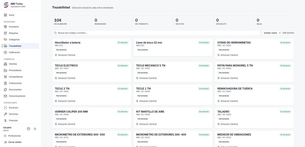Open MICROMETRO DE EXTERIORES 400-500 title
Image resolution: width=305 pixels, height=147 pixels.
click(80, 135)
